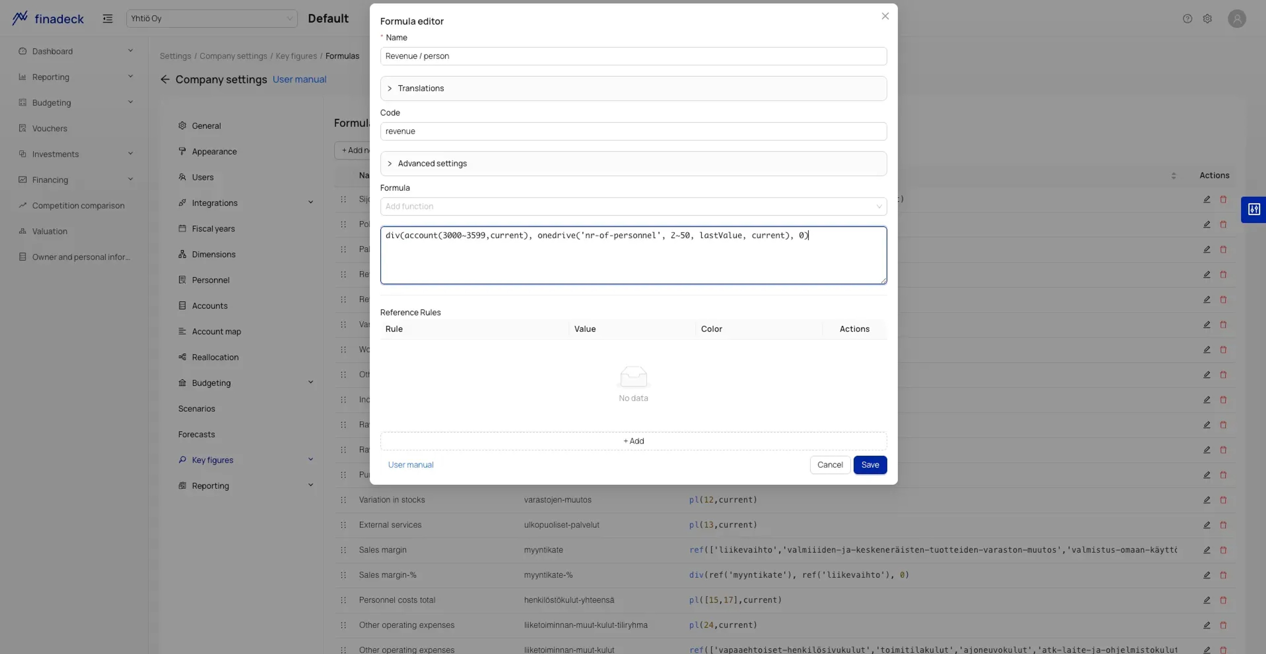Cancel the Formula editor
Image resolution: width=1266 pixels, height=654 pixels.
coord(829,465)
